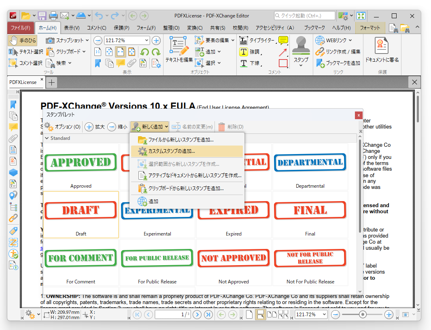
Task: Open the ribbon zoom level 121.72% combo box
Action: pos(127,41)
